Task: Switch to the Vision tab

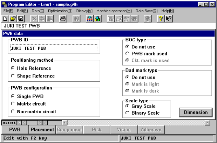Action: (x=124, y=129)
